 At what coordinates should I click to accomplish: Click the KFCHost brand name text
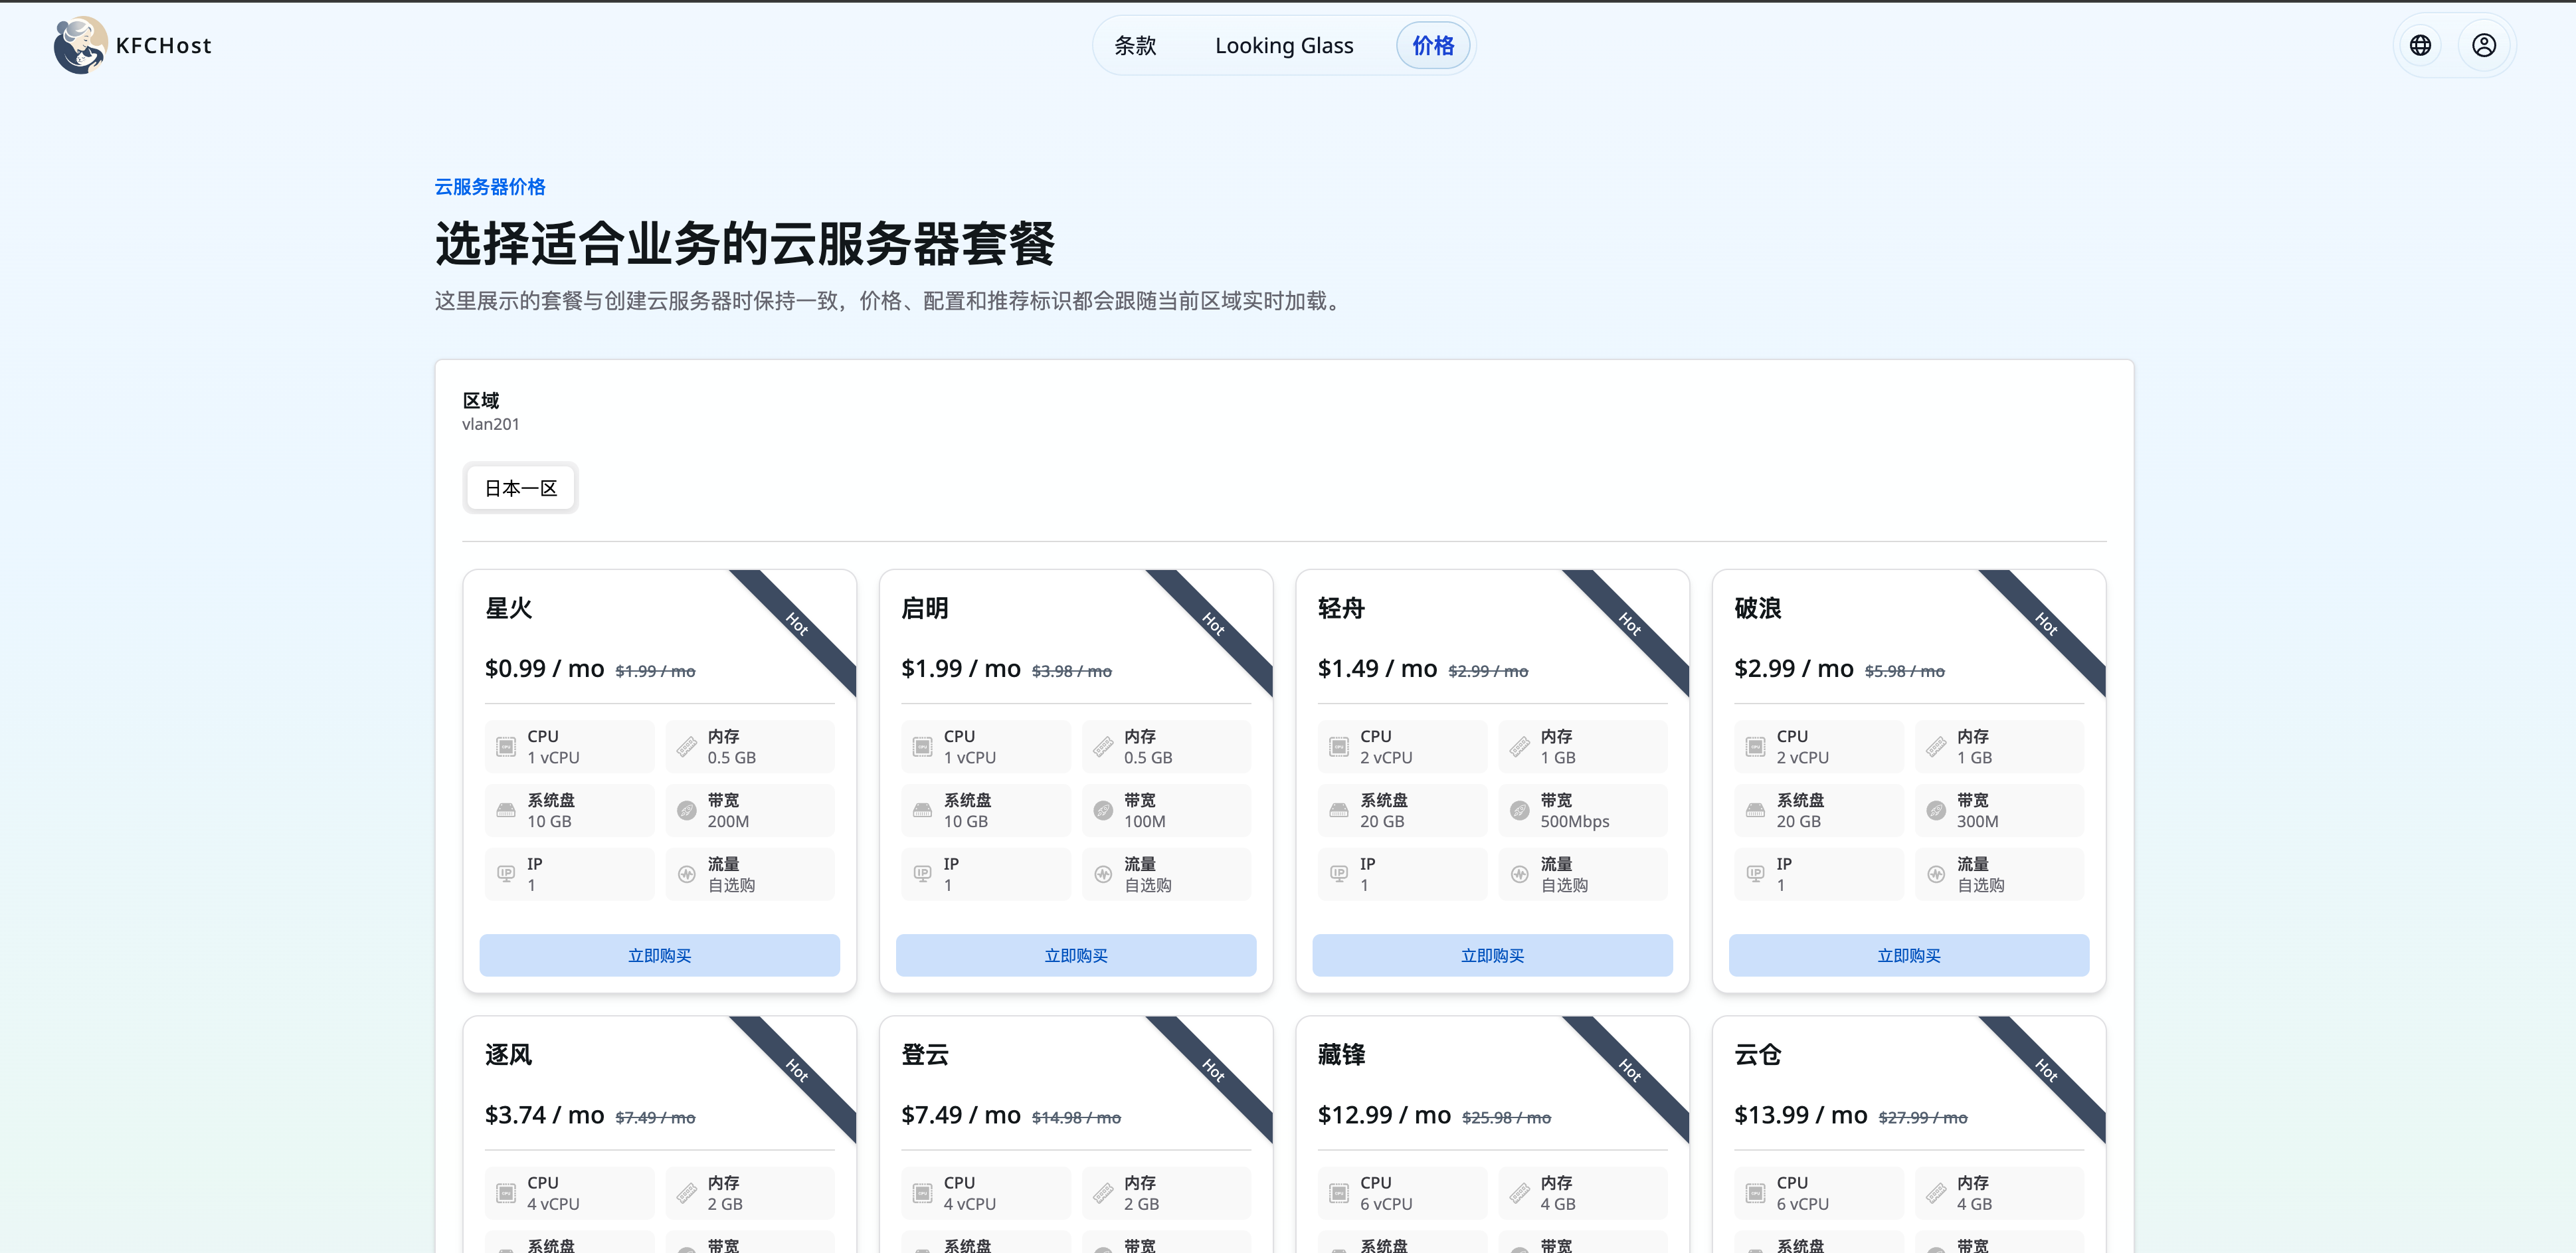click(x=164, y=46)
